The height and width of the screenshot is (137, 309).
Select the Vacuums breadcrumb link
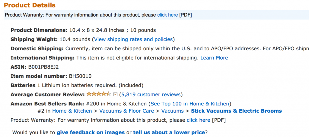point(172,111)
